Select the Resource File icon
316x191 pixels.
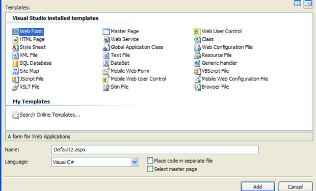point(197,55)
